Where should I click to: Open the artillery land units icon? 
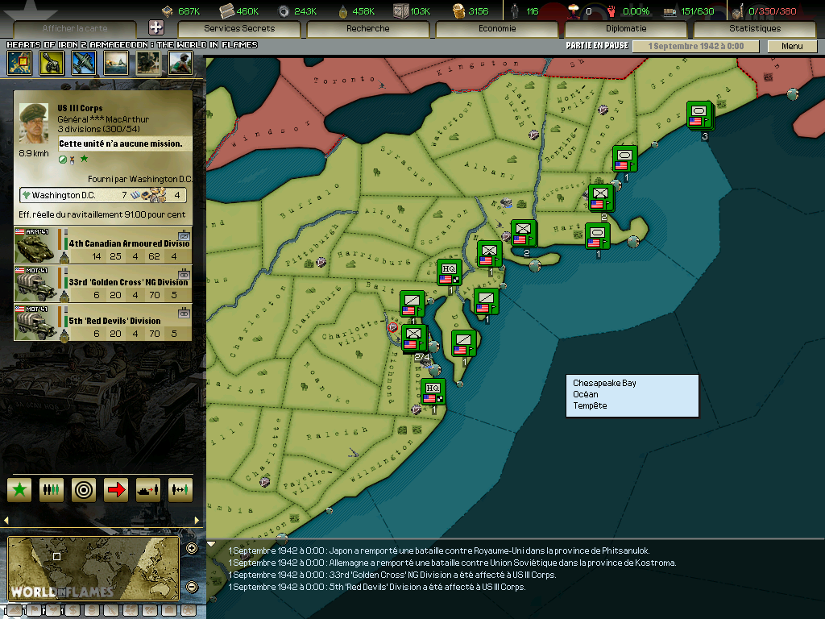pyautogui.click(x=52, y=63)
